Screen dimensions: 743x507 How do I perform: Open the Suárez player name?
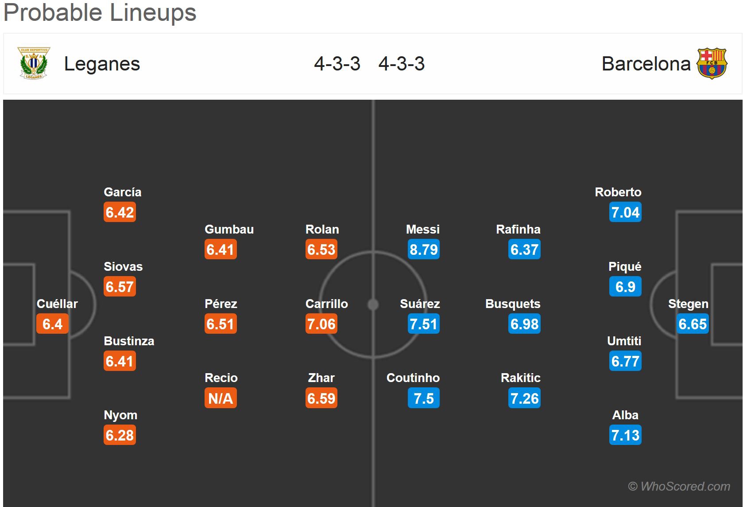[420, 304]
